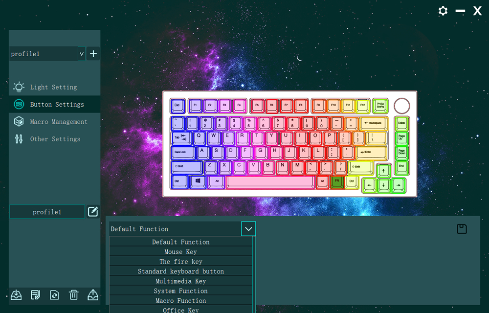Expand the profile1 dropdown arrow
Image resolution: width=489 pixels, height=313 pixels.
pos(81,54)
